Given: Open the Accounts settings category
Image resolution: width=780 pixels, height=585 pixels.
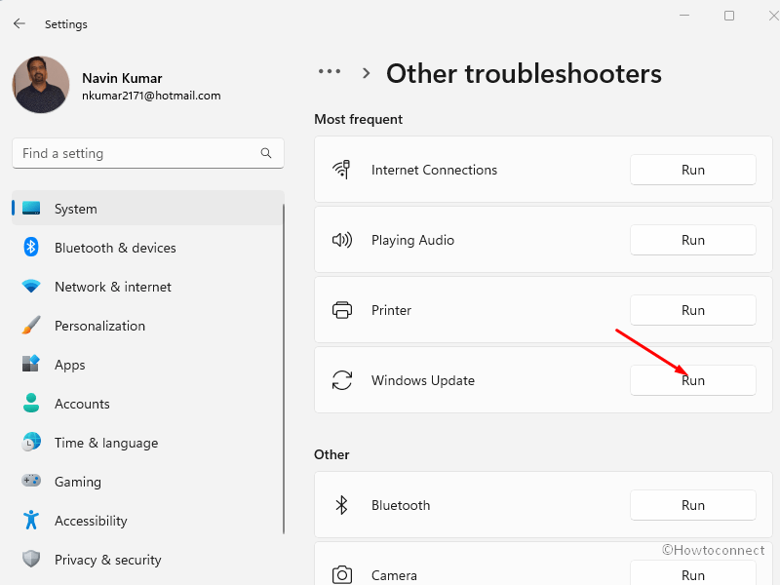Looking at the screenshot, I should tap(148, 404).
